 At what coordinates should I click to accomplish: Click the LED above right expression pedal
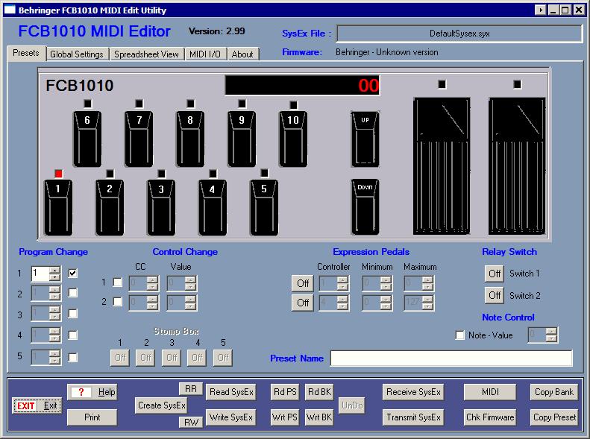click(x=518, y=84)
